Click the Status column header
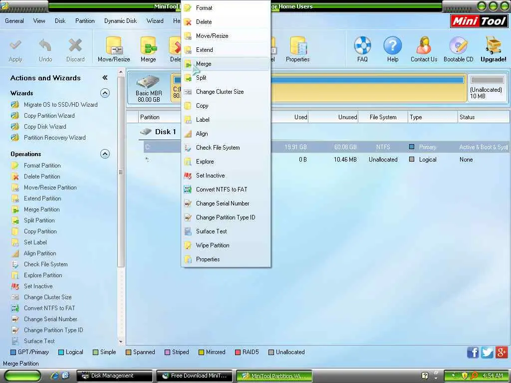 point(483,117)
